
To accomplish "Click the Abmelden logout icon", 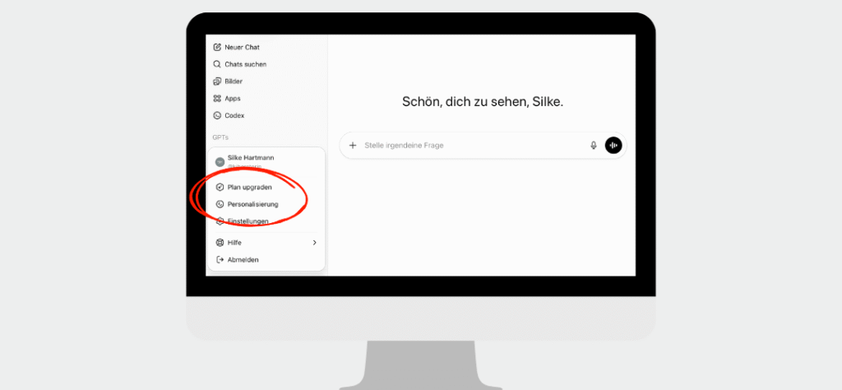I will click(220, 260).
